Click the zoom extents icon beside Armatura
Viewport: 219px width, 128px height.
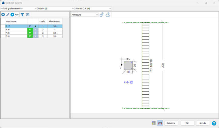pyautogui.click(x=102, y=15)
